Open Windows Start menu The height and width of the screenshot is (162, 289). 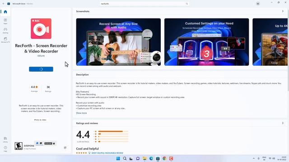tap(118, 158)
